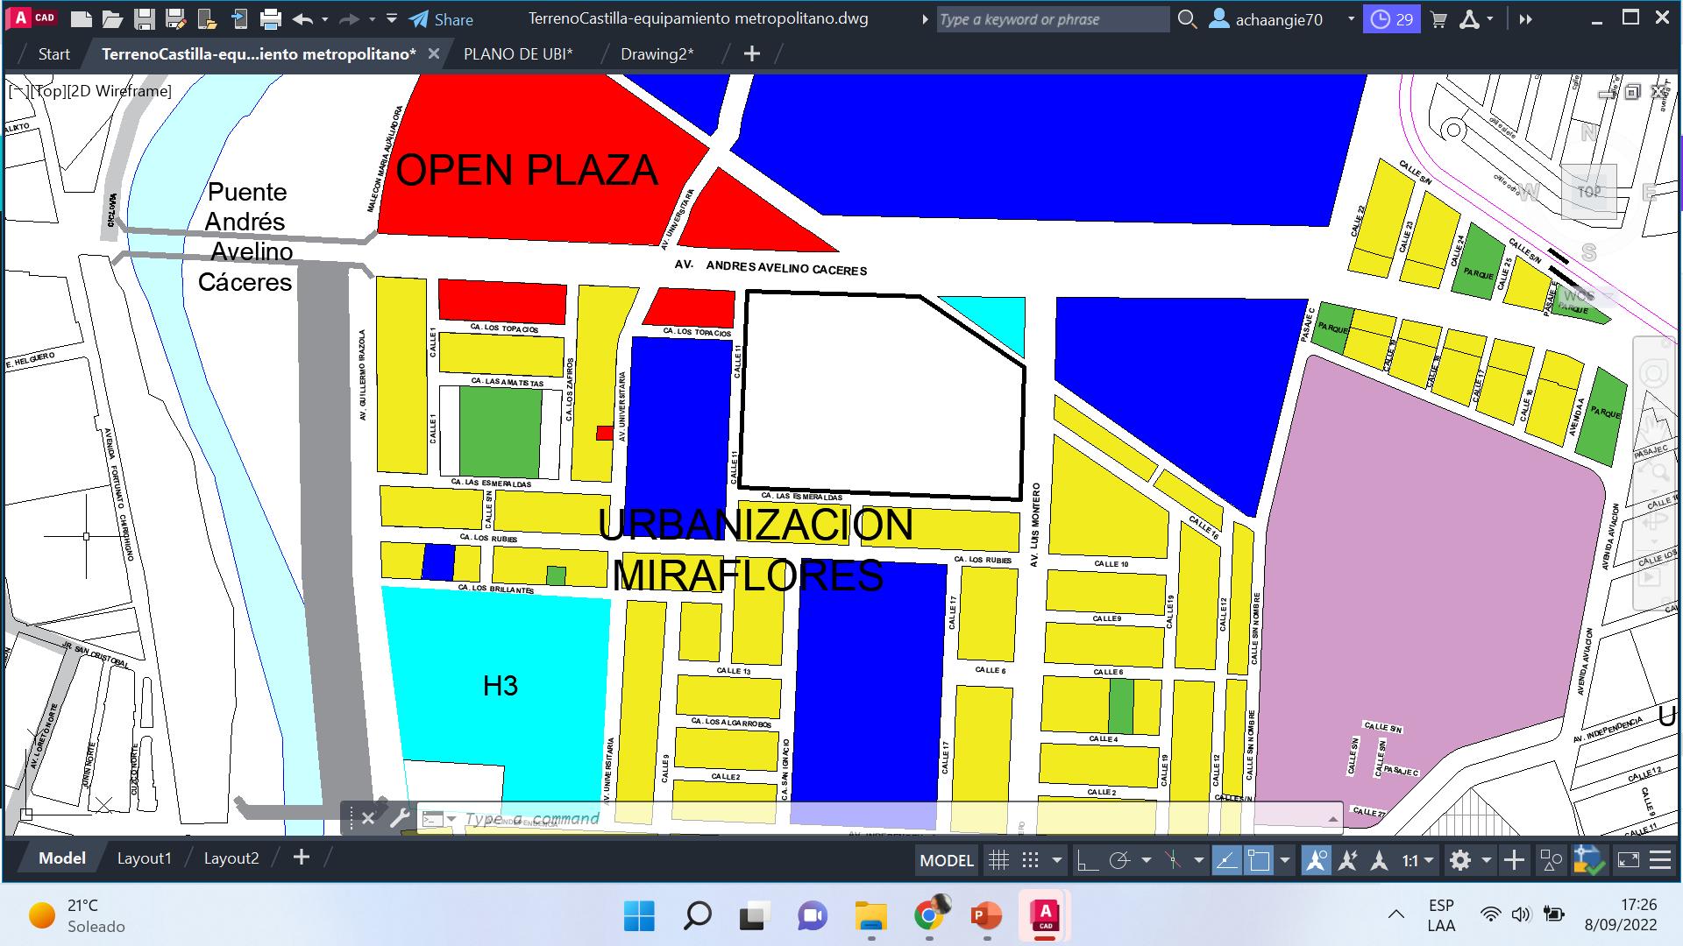Open the 1:1 annotation scale dropdown
1683x946 pixels.
coord(1417,860)
